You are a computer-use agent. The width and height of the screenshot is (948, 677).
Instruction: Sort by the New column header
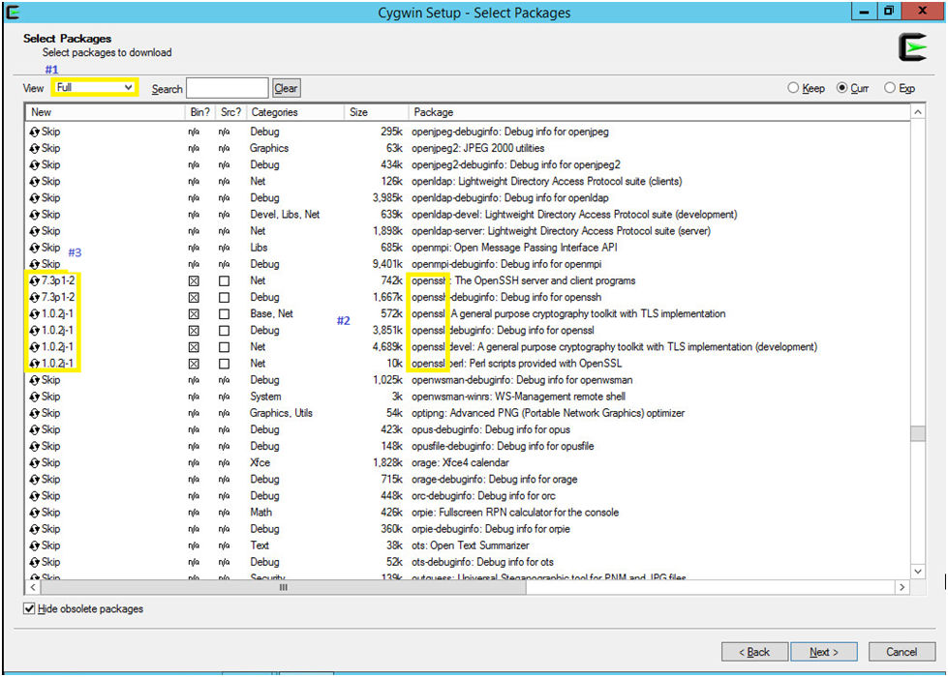[106, 112]
